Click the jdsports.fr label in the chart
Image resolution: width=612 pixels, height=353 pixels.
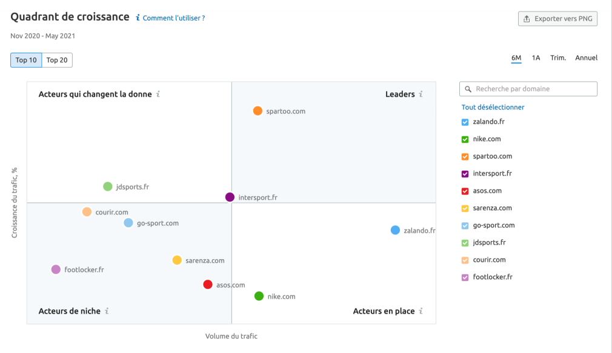coord(132,187)
